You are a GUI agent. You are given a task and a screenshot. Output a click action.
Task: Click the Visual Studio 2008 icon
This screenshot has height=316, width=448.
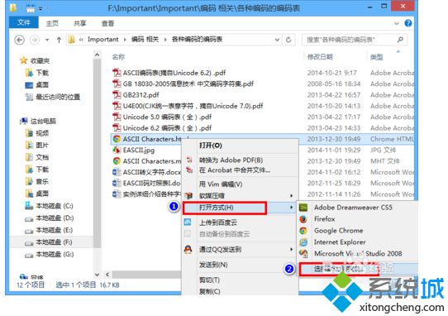click(x=303, y=254)
